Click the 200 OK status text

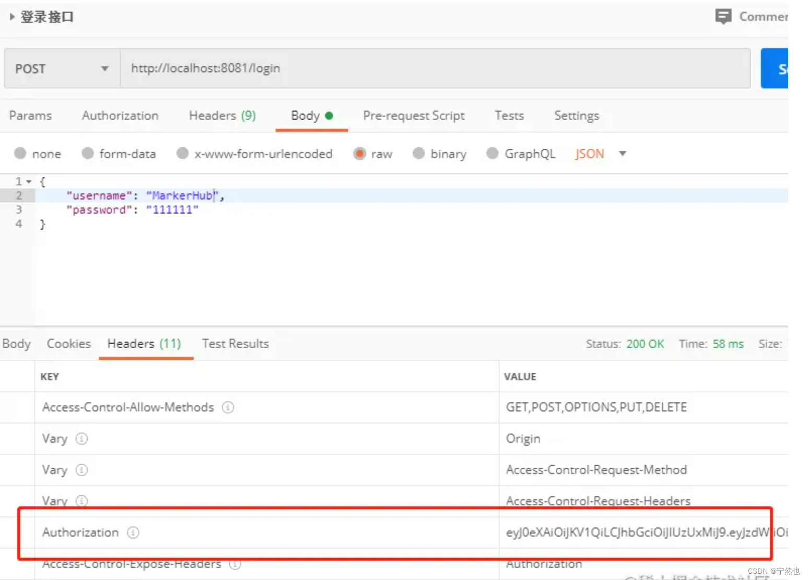[645, 344]
